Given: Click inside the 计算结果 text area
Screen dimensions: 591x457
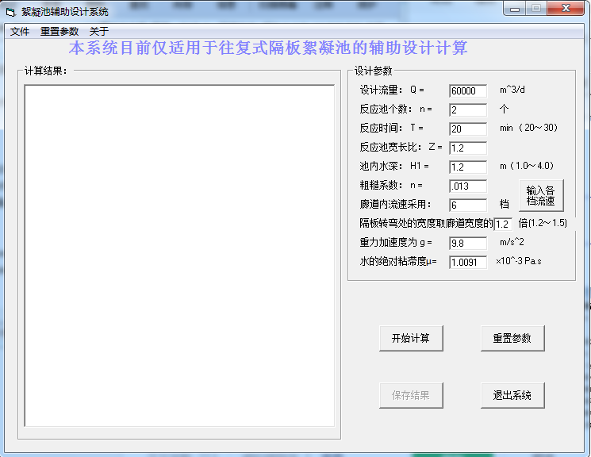Looking at the screenshot, I should 178,255.
